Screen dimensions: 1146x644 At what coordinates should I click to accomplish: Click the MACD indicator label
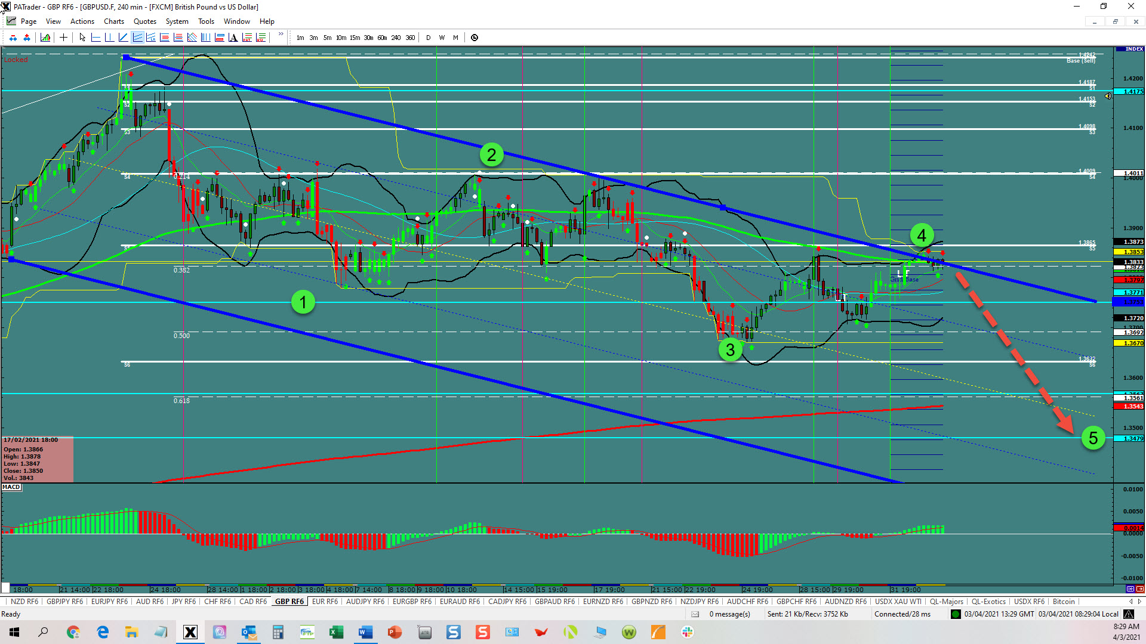point(11,487)
